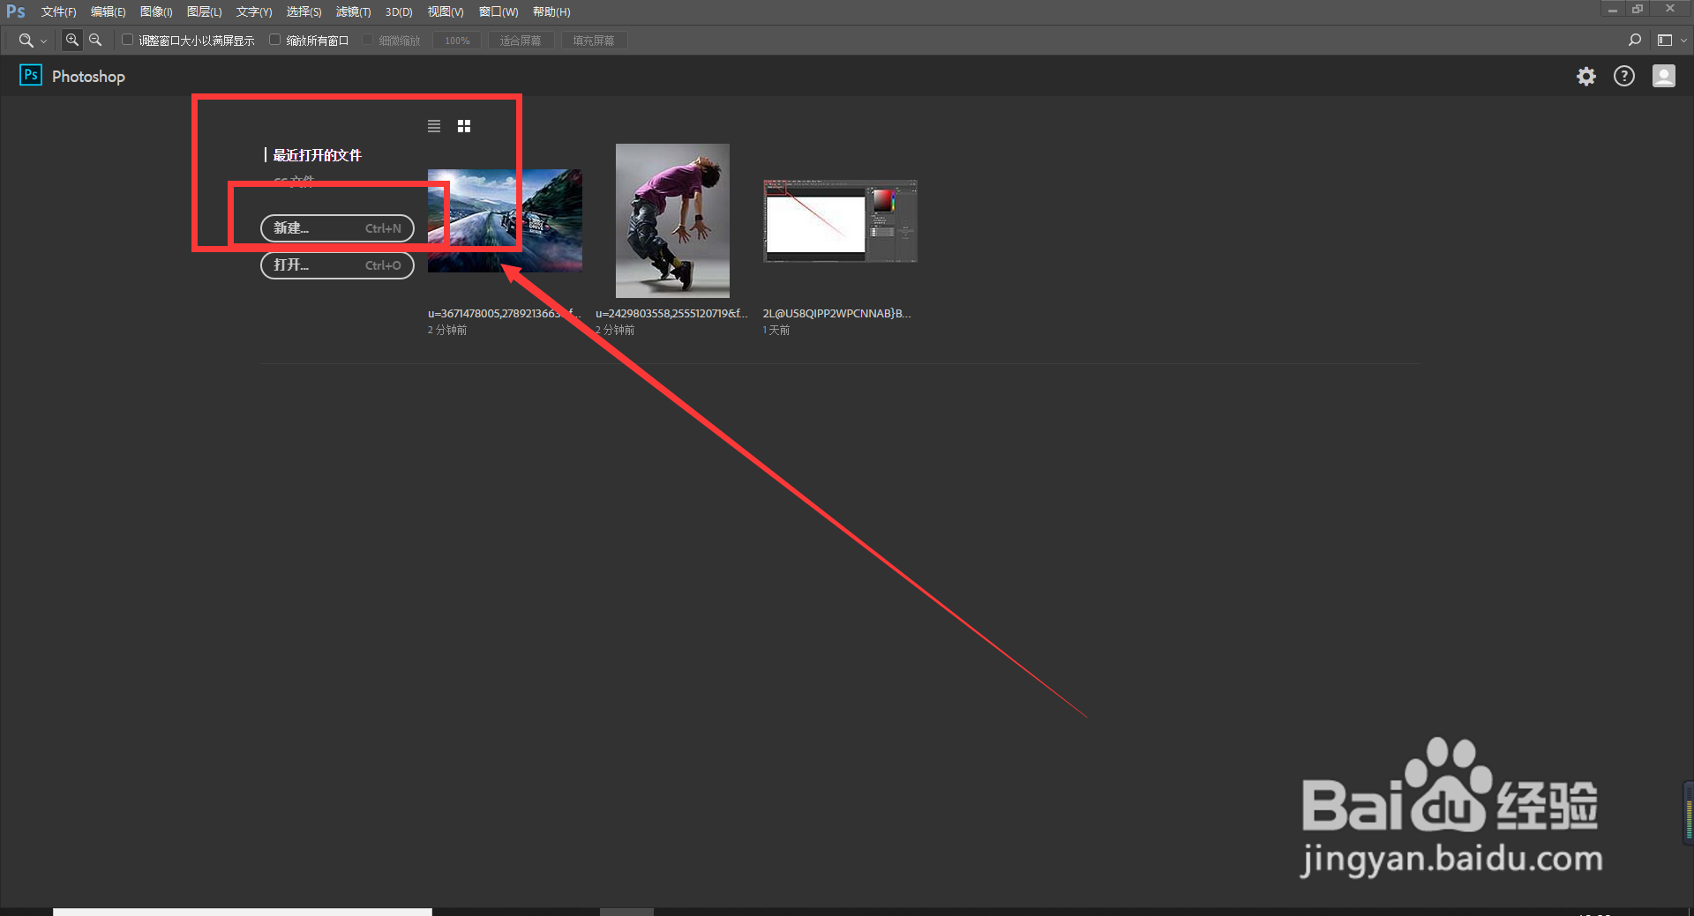
Task: Click the 100% zoom button
Action: tap(457, 41)
